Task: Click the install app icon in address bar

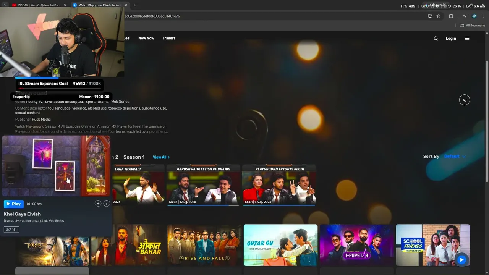Action: click(430, 16)
